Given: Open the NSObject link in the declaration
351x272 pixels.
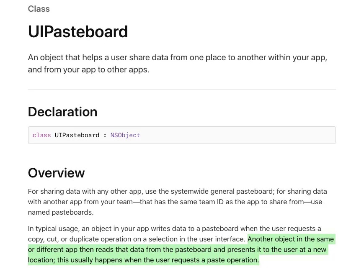Looking at the screenshot, I should point(125,135).
